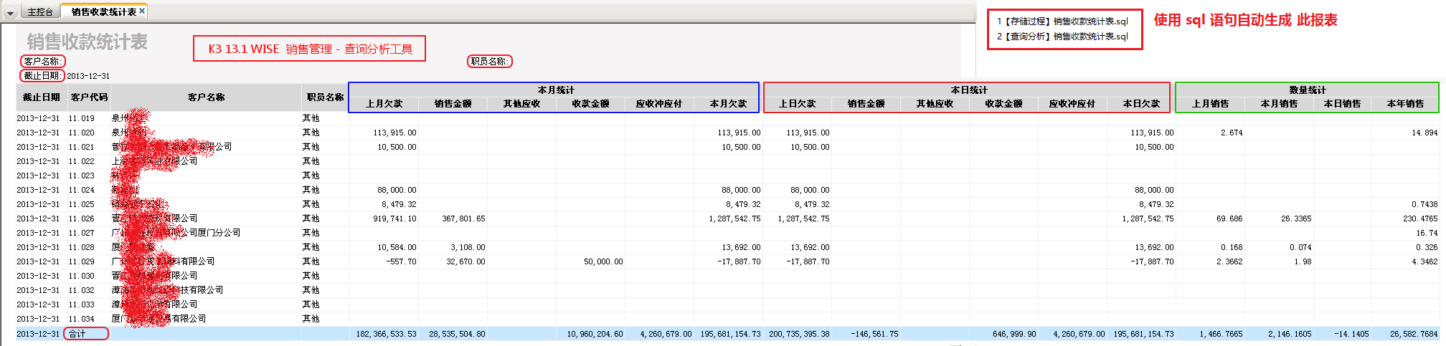
Task: Click the 本日统计 group header
Action: [x=968, y=90]
